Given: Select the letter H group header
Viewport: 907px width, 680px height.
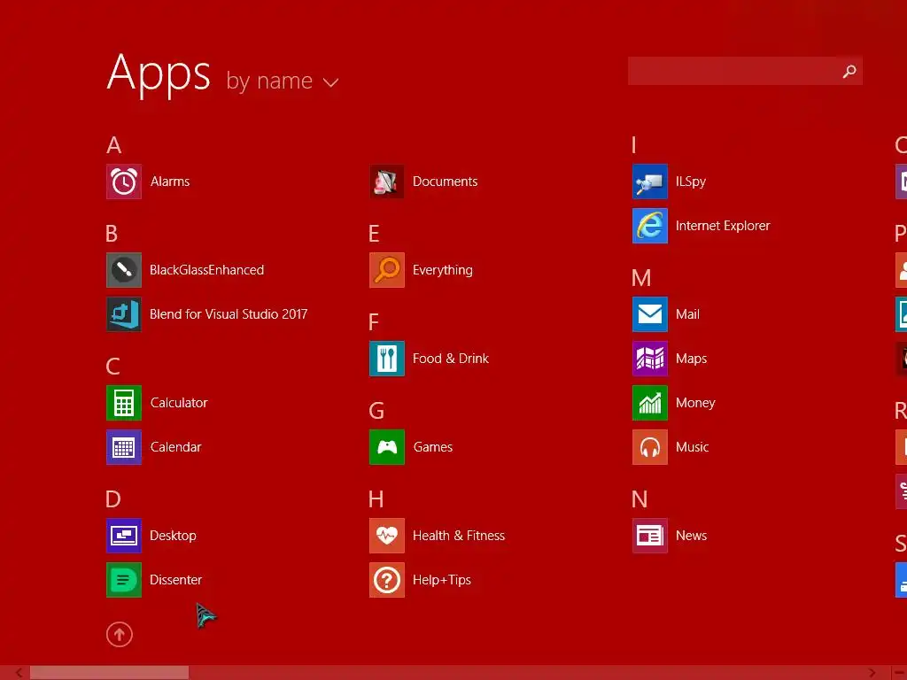Looking at the screenshot, I should 376,499.
